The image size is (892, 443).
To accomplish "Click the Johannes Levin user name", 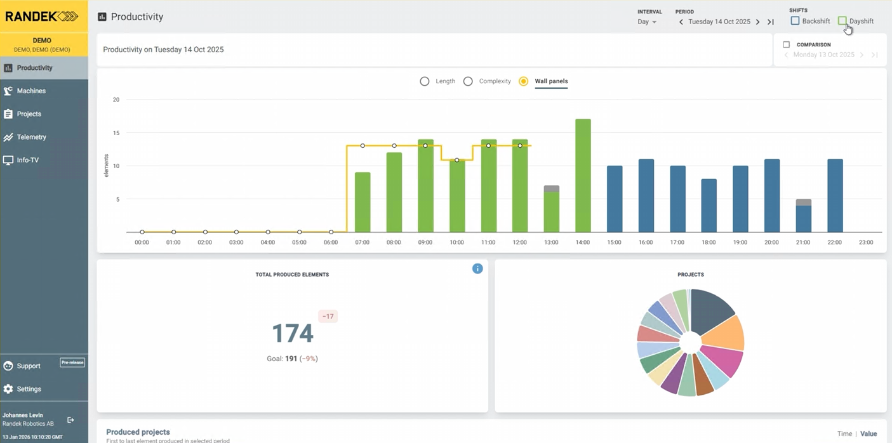I will (x=23, y=415).
